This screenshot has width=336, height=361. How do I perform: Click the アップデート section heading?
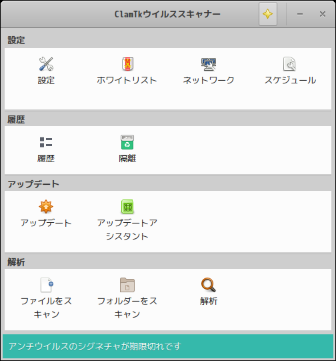coord(33,184)
